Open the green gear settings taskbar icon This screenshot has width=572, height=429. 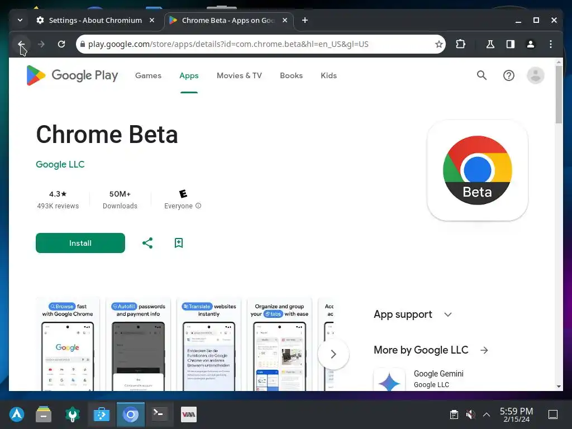(73, 414)
